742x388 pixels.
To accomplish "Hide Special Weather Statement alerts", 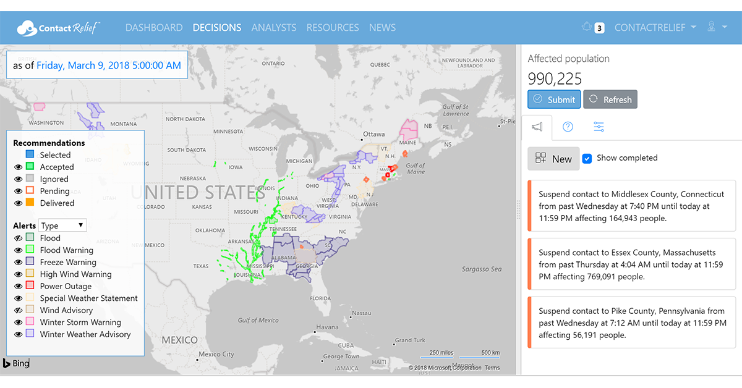I will pyautogui.click(x=19, y=298).
